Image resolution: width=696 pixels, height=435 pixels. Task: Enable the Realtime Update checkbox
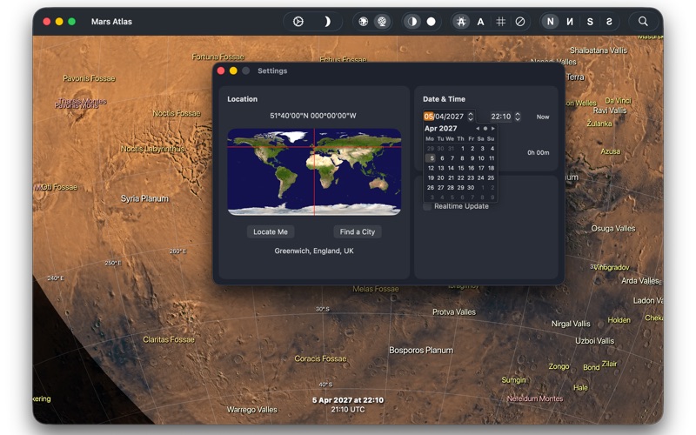[427, 206]
